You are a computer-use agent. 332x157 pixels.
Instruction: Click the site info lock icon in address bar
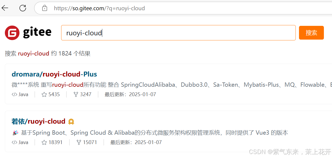coord(45,8)
